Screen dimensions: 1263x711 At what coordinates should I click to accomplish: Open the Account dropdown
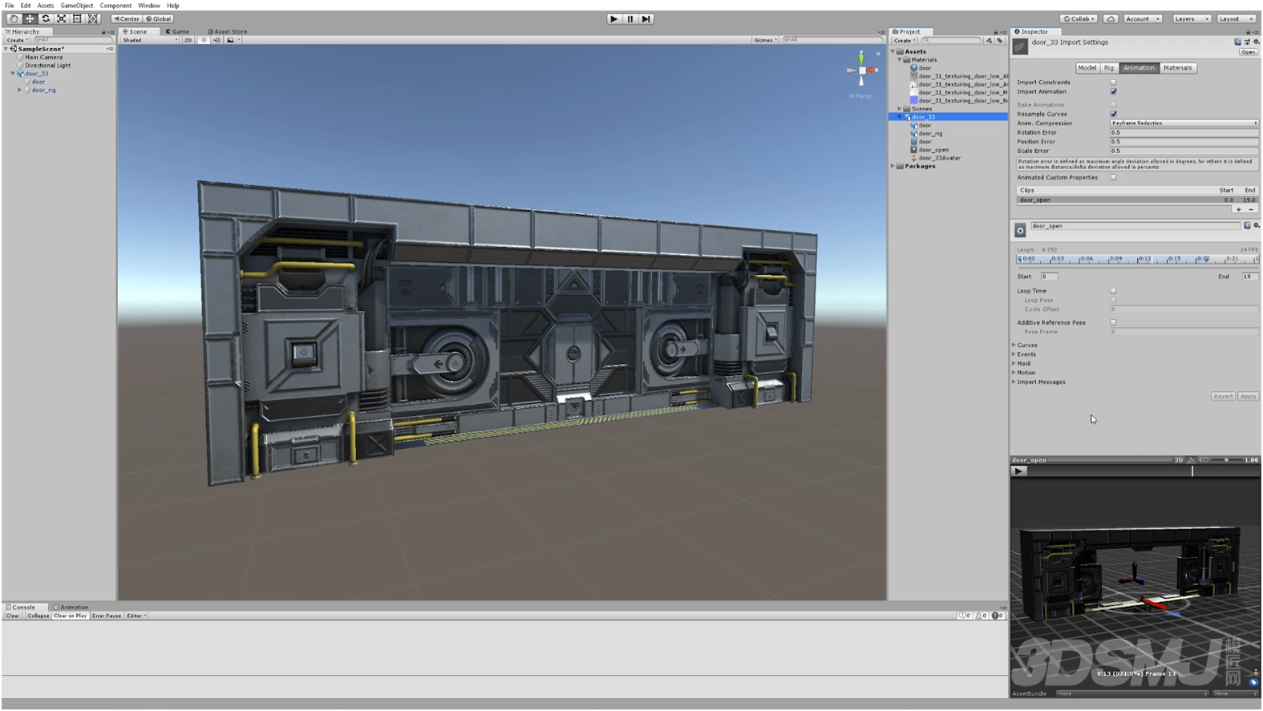click(1143, 18)
